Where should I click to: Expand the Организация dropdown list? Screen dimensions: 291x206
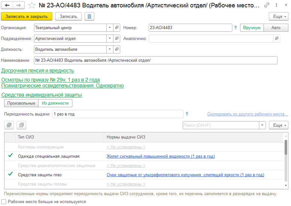(110, 28)
